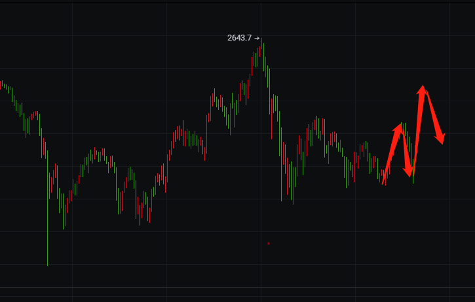This screenshot has height=302, width=475.
Task: Click the rebound high candle after the crash
Action: [316, 121]
